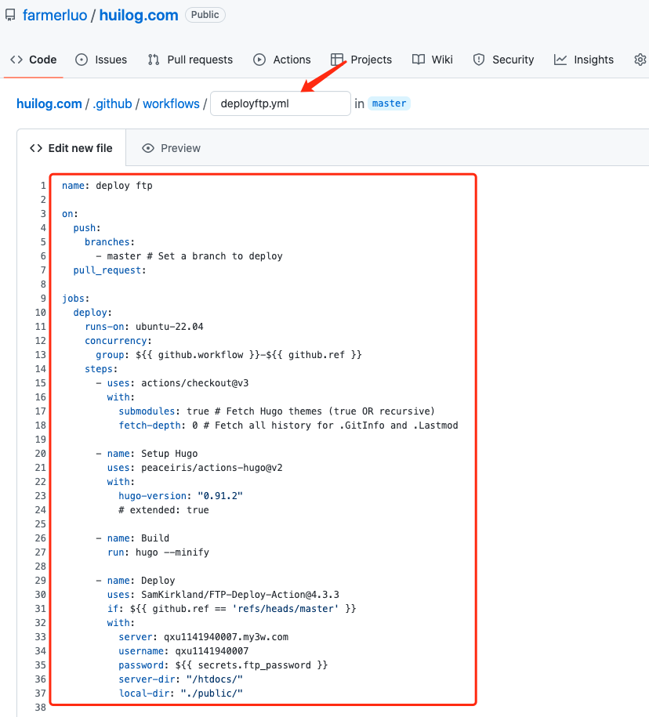
Task: Click '- name: Deploy' line
Action: [136, 581]
